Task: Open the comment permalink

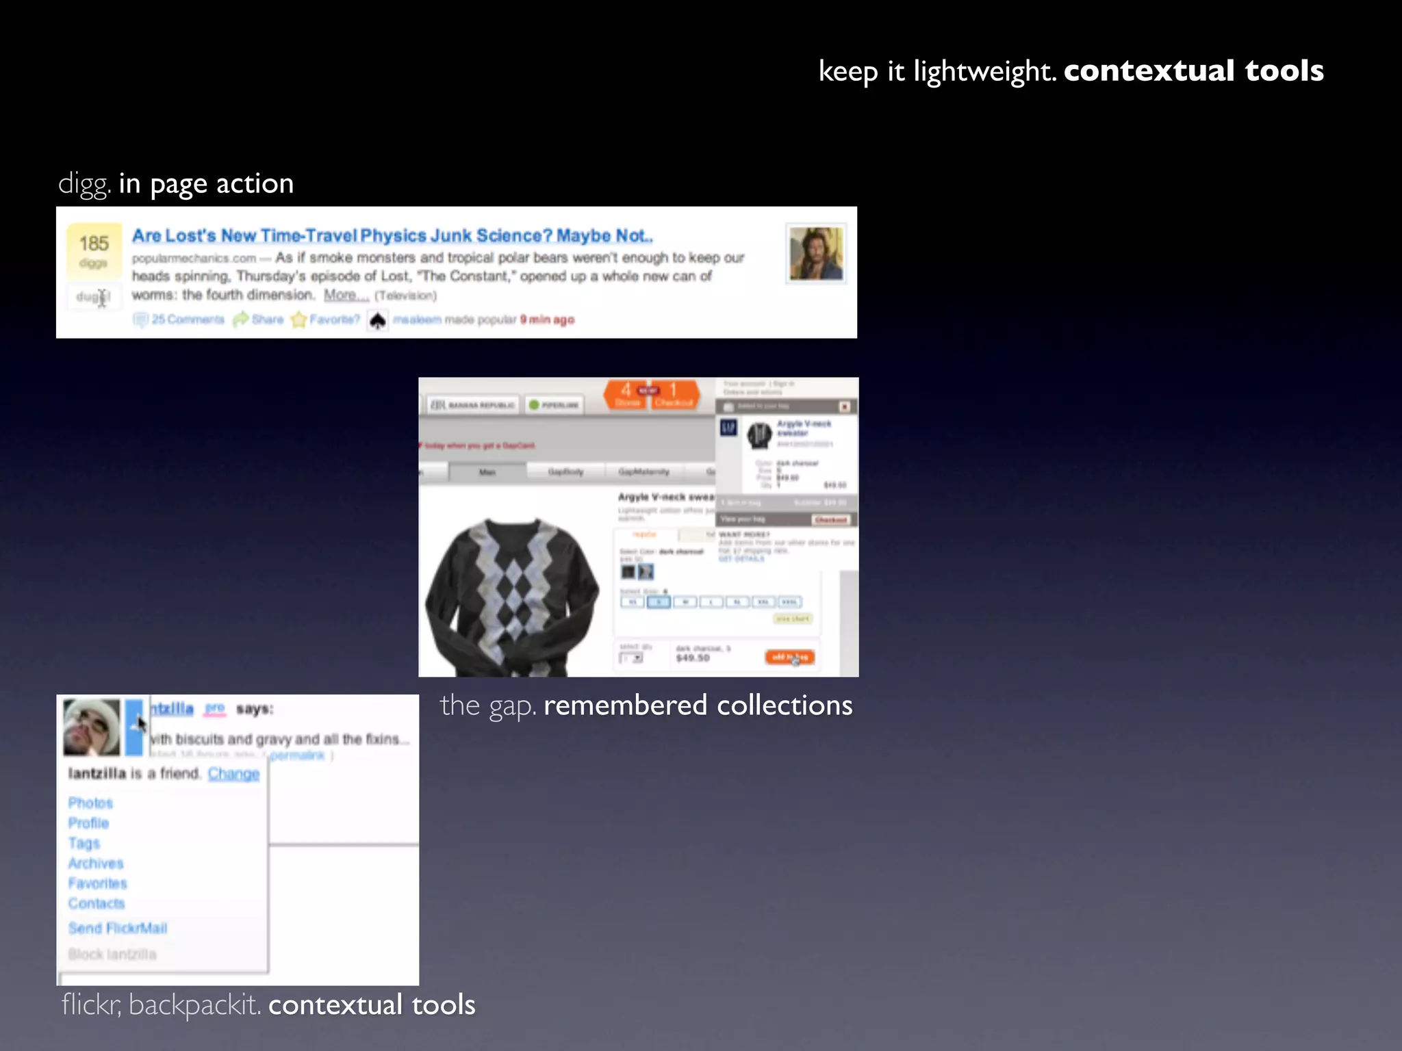Action: tap(297, 755)
